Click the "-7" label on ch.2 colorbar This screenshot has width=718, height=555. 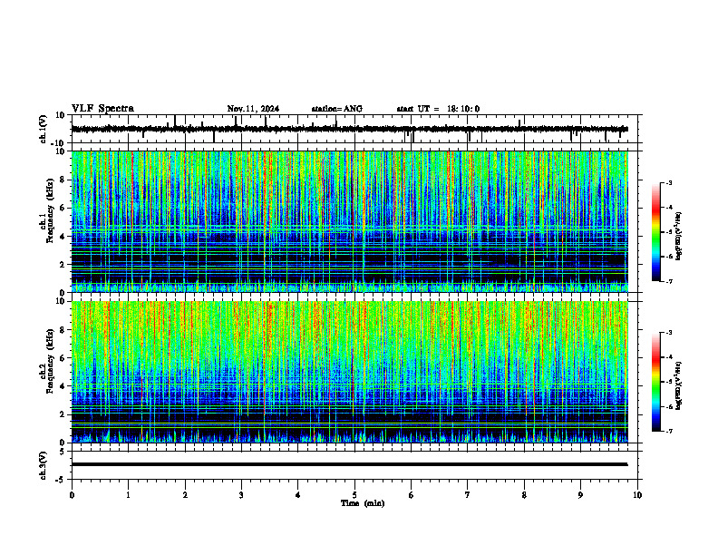pos(669,431)
